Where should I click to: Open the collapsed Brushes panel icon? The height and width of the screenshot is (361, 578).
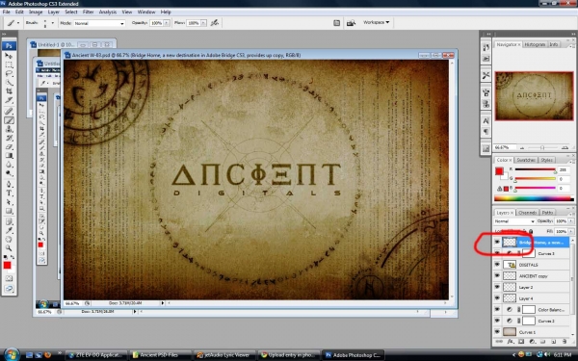pos(486,92)
